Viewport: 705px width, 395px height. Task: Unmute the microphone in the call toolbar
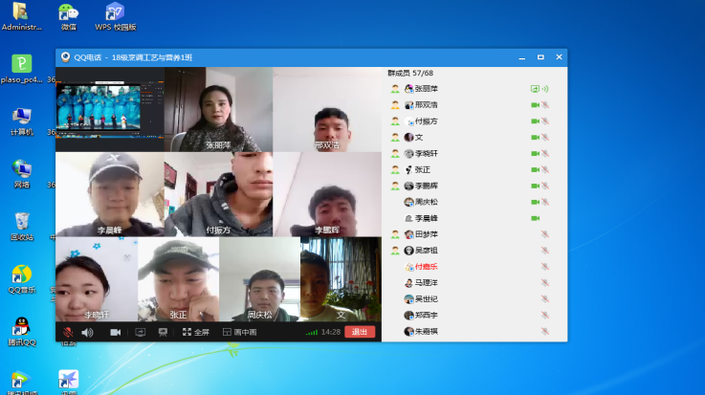68,332
